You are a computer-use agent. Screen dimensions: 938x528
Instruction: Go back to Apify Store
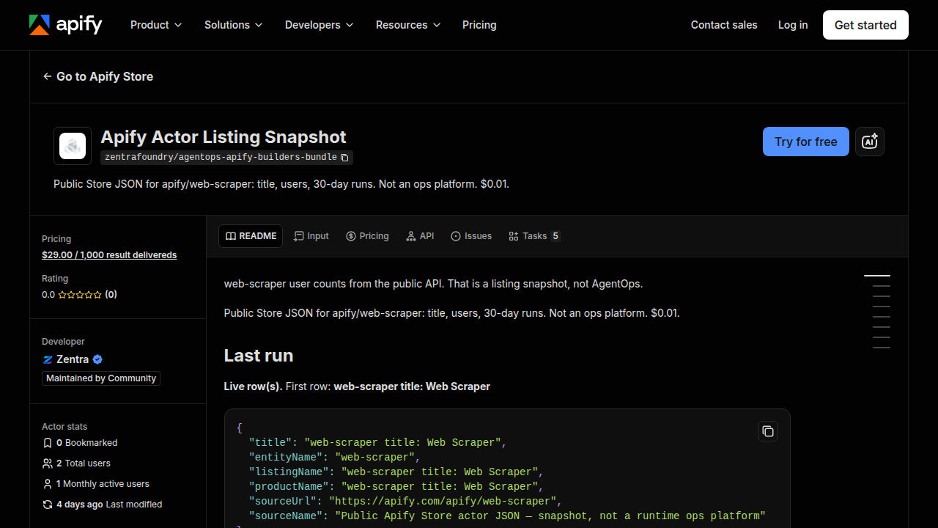click(98, 76)
